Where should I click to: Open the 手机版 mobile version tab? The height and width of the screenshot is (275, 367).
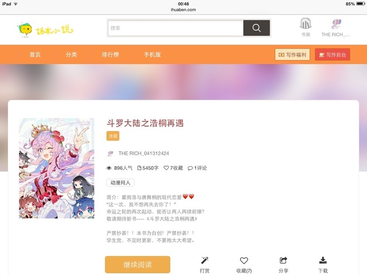click(152, 54)
